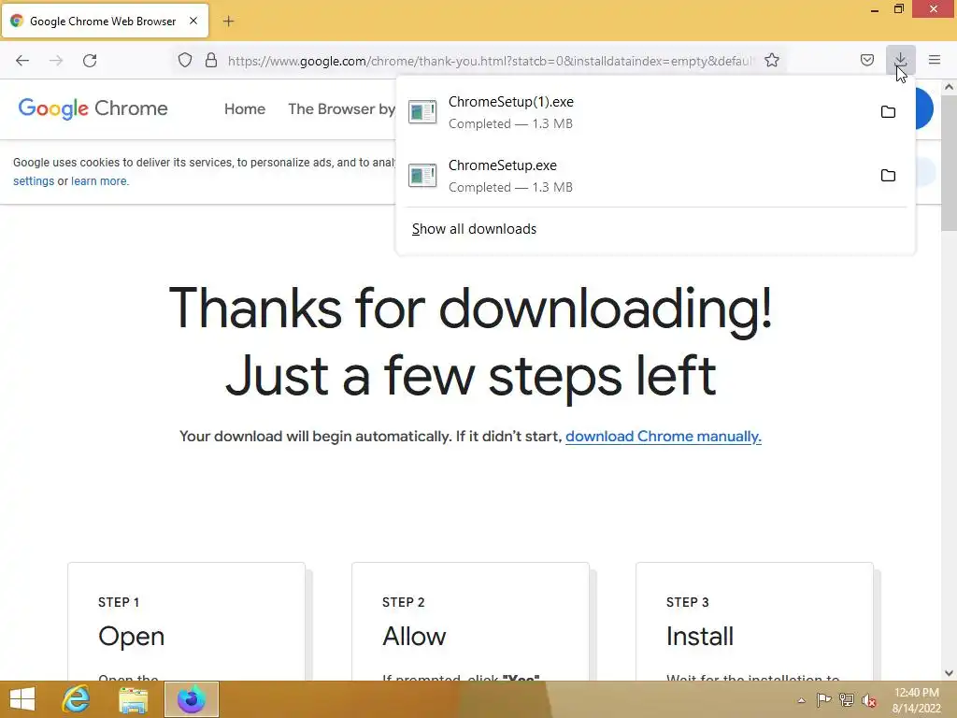957x718 pixels.
Task: Open The Browser by Google menu item
Action: (x=341, y=109)
